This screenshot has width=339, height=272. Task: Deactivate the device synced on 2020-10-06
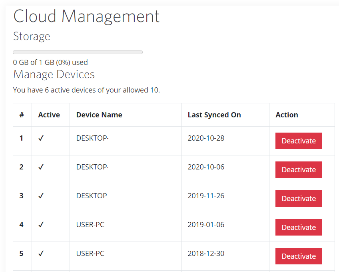298,170
